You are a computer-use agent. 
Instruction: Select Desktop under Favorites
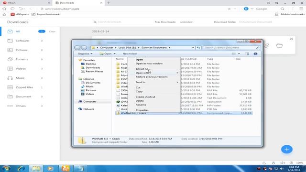pos(91,64)
